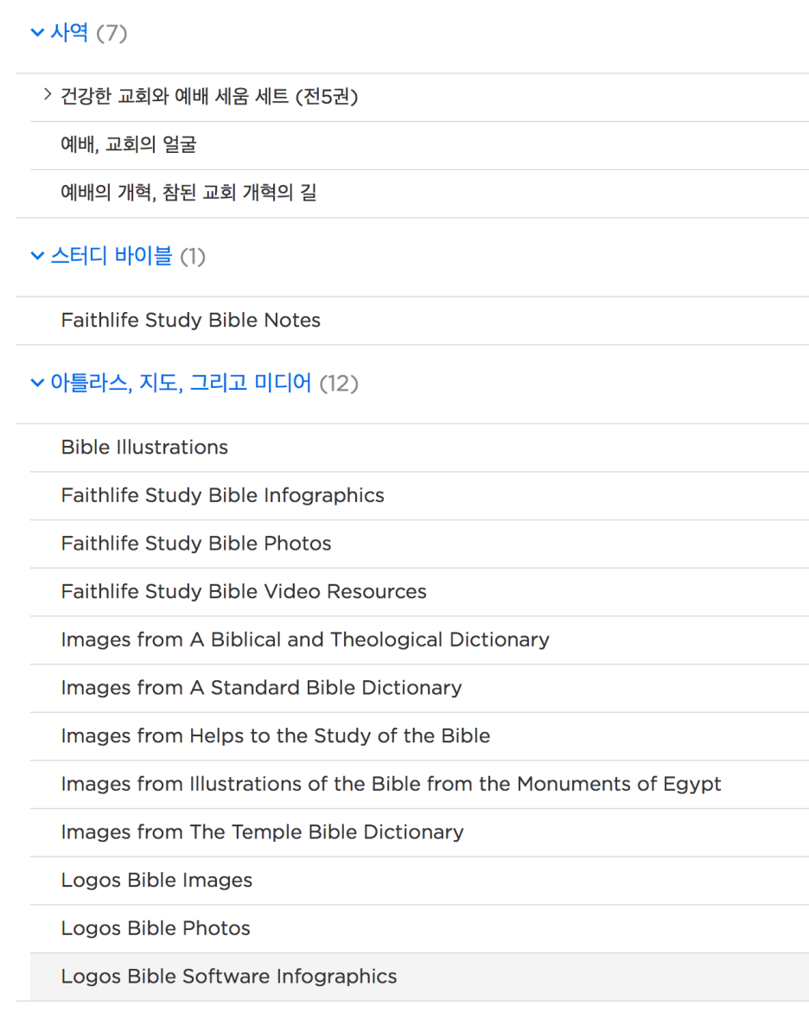Select highlighted Logos Bible Software Infographics
Viewport: 809px width, 1025px height.
419,977
